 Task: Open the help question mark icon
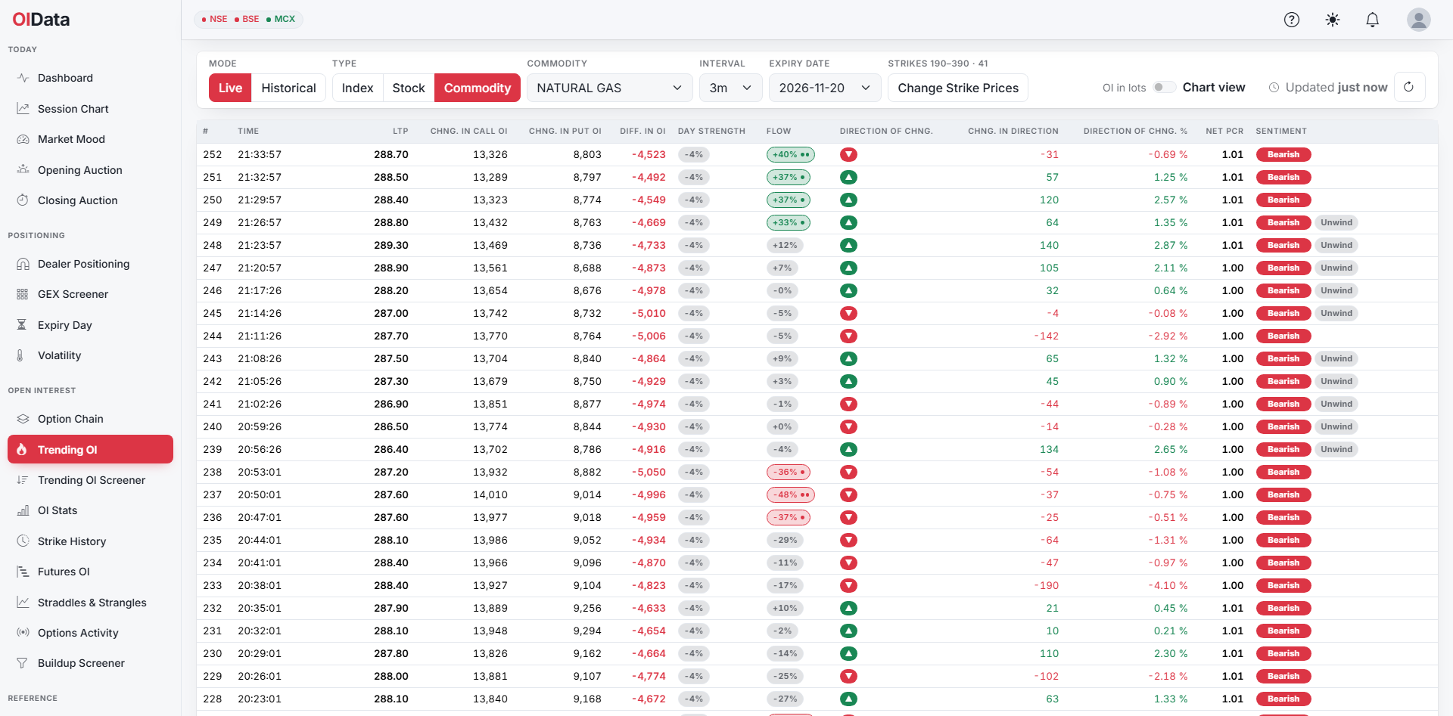click(1292, 20)
